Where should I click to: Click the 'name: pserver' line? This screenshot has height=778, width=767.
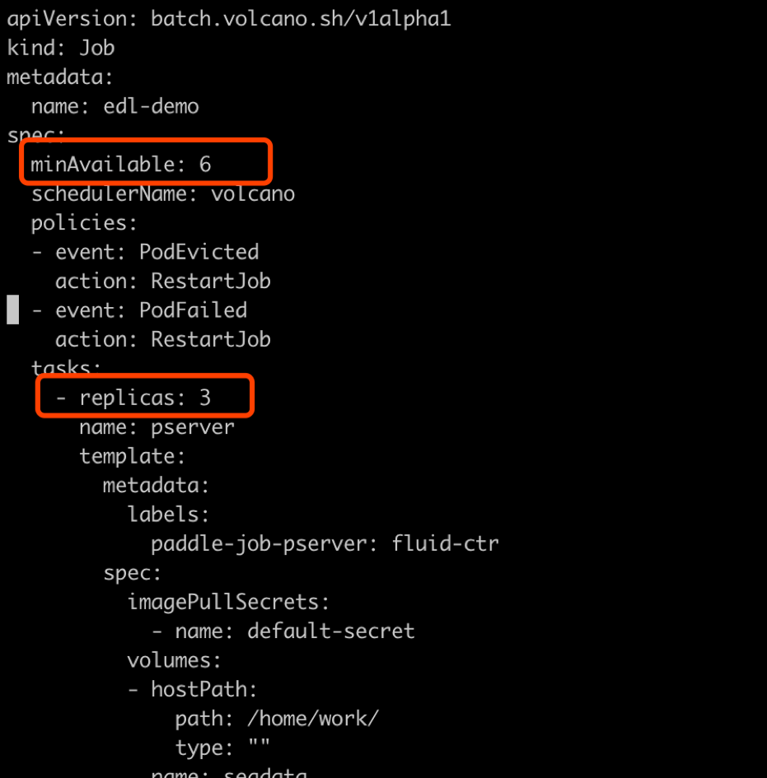(x=157, y=427)
